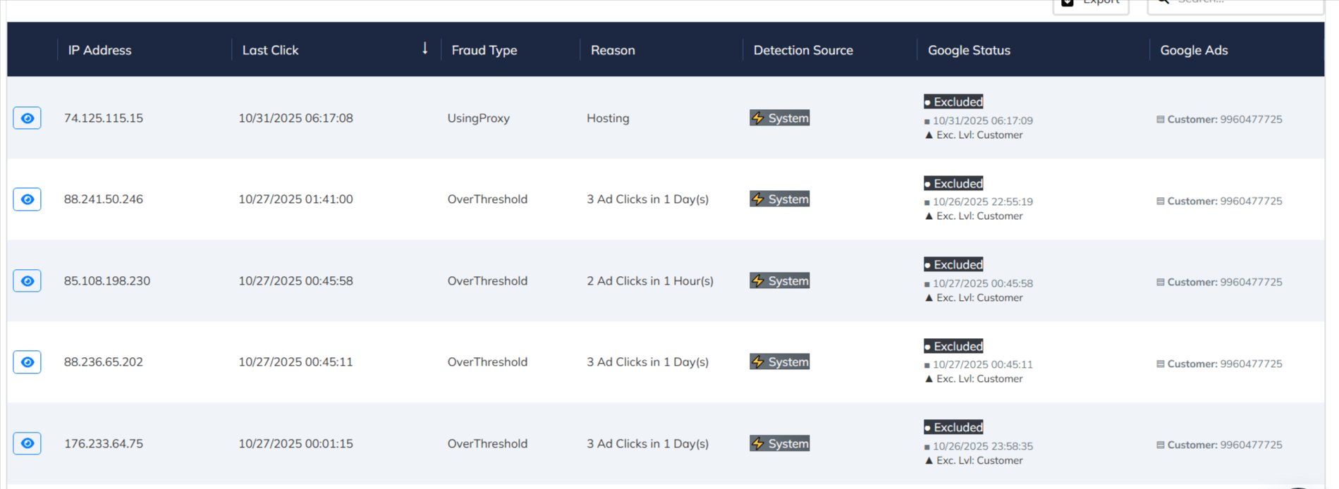The image size is (1339, 489).
Task: Click the Excluded badge for 88.241.50.246
Action: 953,184
